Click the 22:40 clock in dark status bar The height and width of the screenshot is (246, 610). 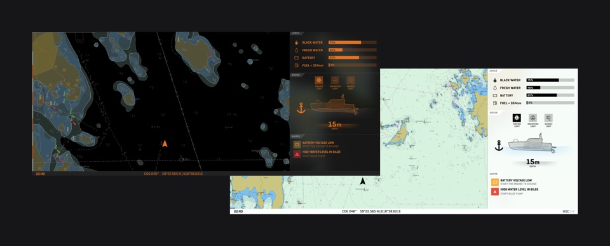click(40, 174)
